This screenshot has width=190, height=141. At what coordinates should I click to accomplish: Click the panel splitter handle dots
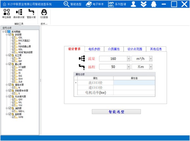[41, 80]
